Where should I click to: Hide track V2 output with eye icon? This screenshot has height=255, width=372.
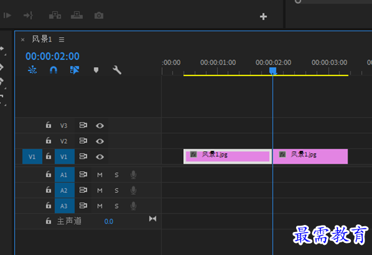tap(100, 141)
